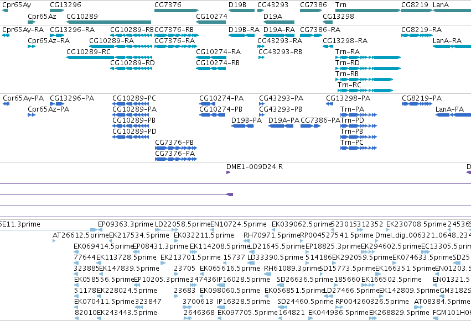Select EST EK217534.5prime label
The width and height of the screenshot is (471, 321).
point(139,235)
